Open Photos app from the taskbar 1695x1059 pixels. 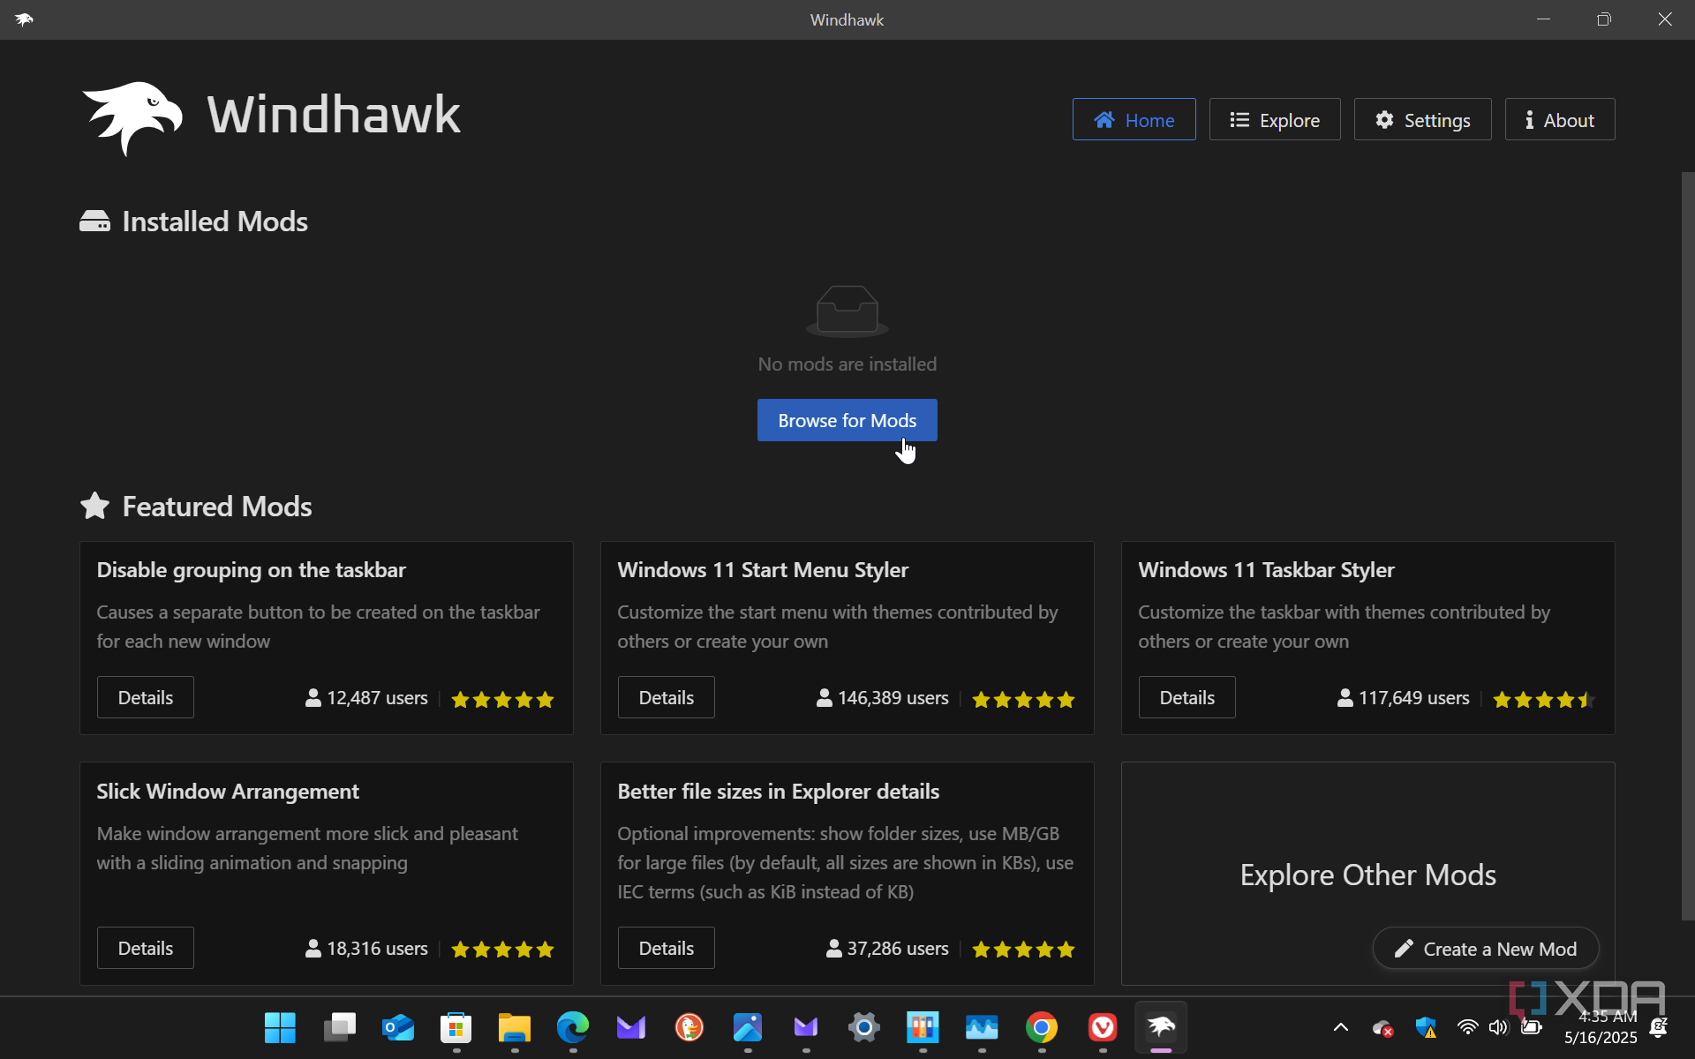click(748, 1027)
